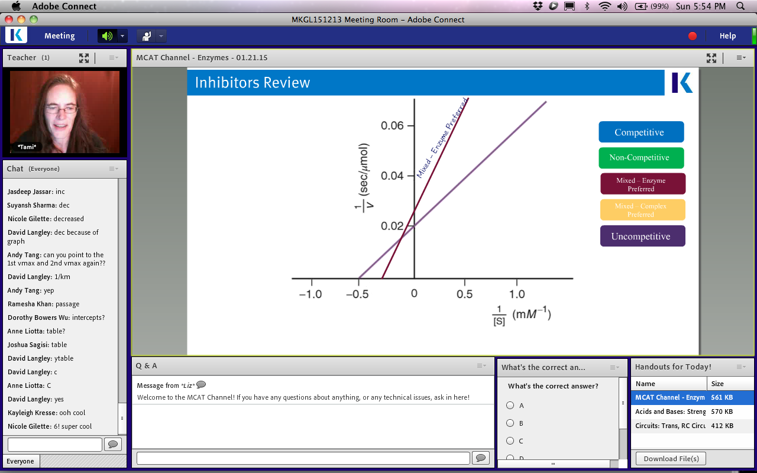Click the Wi-Fi menu bar icon

point(604,7)
